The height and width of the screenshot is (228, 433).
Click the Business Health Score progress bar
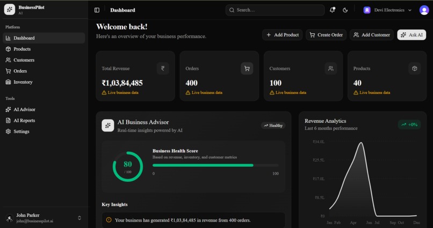tap(215, 165)
